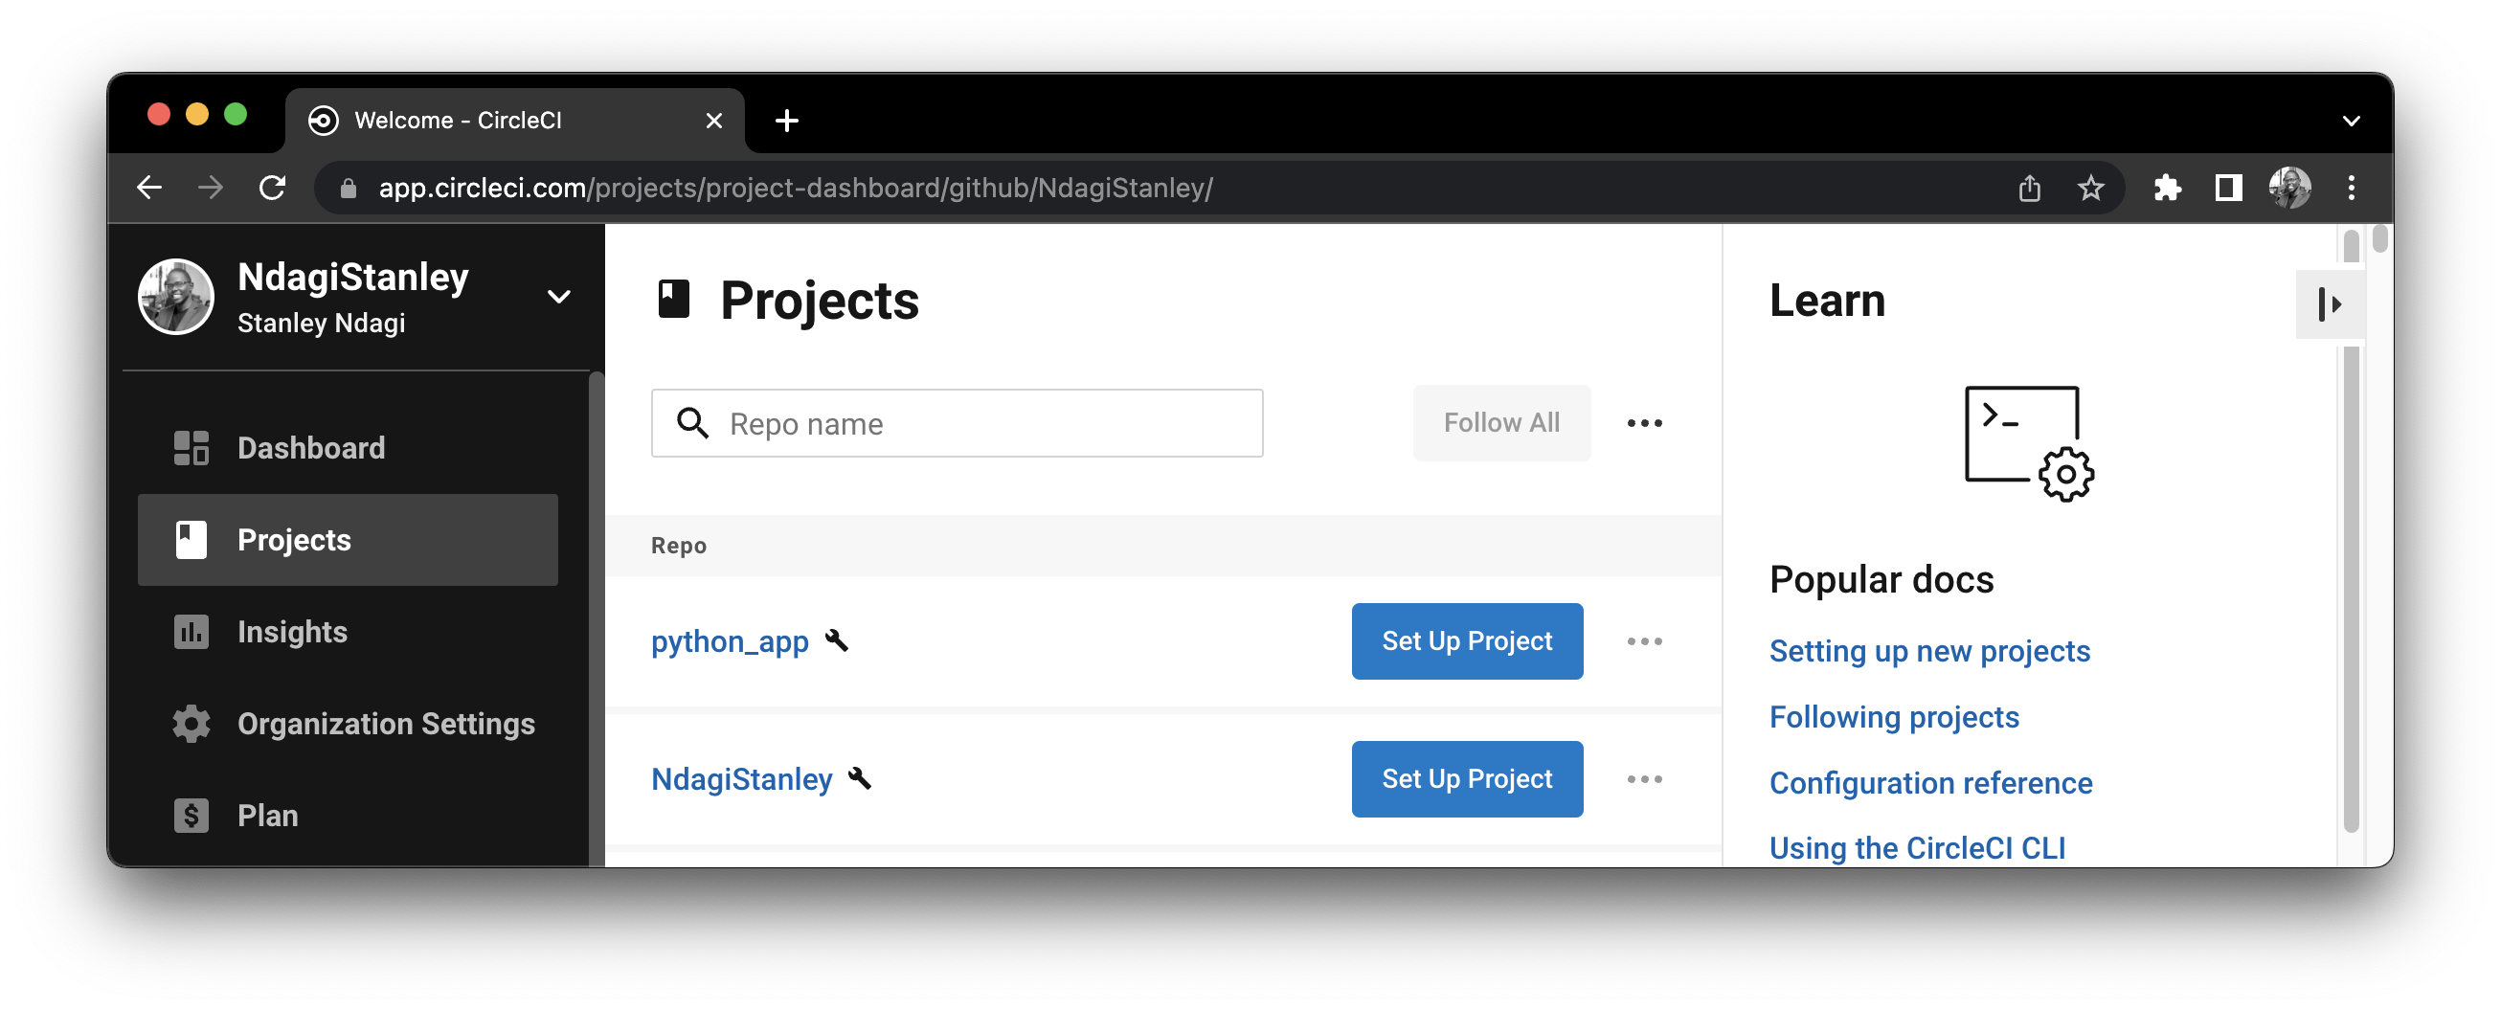Image resolution: width=2501 pixels, height=1009 pixels.
Task: Open the Following projects doc link
Action: point(1893,717)
